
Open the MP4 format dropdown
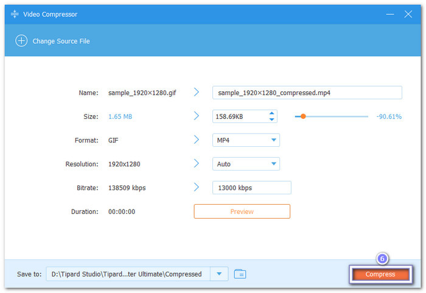tap(246, 140)
